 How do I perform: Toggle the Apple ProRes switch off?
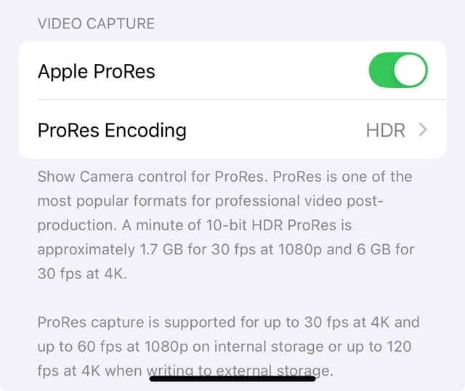click(398, 70)
